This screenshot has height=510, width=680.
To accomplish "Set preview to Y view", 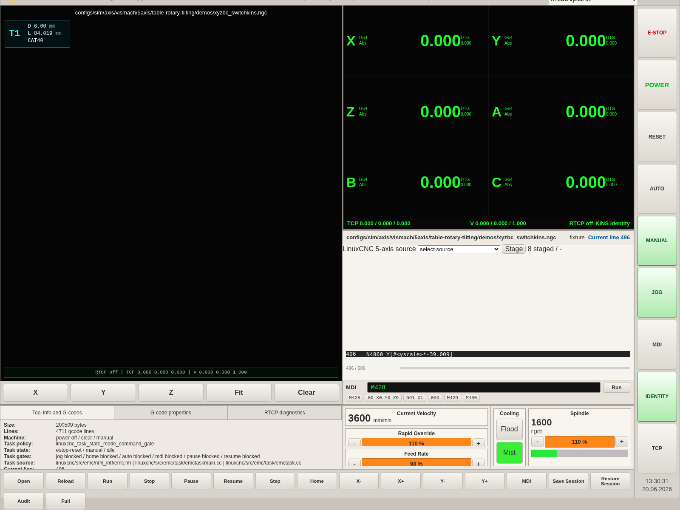I will [x=103, y=393].
